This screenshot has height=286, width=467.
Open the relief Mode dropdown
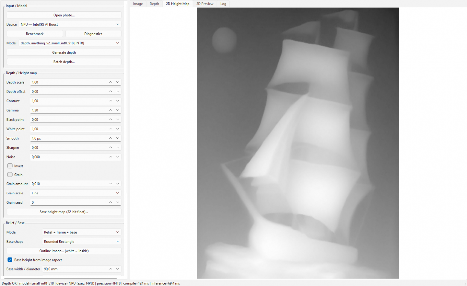point(82,232)
